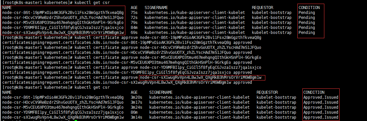Select the age value '84m'

point(134,28)
